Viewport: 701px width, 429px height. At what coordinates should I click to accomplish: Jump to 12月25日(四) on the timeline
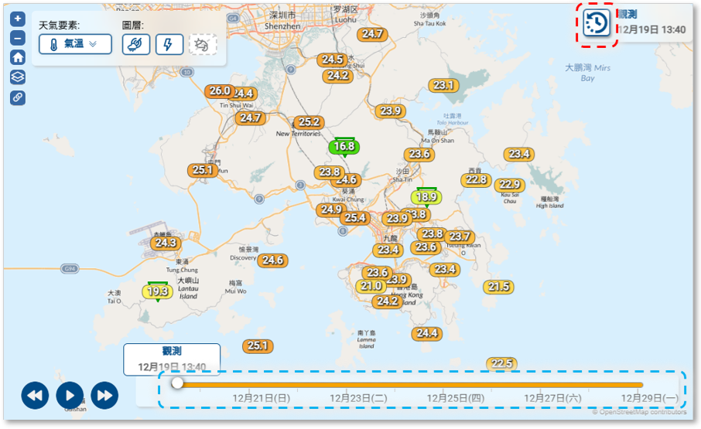[x=457, y=397]
